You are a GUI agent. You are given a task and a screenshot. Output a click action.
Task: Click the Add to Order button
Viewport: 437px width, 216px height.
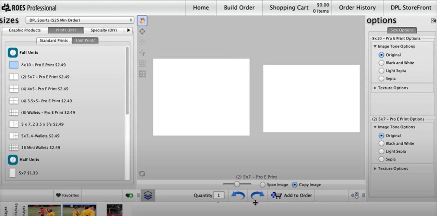tap(291, 195)
